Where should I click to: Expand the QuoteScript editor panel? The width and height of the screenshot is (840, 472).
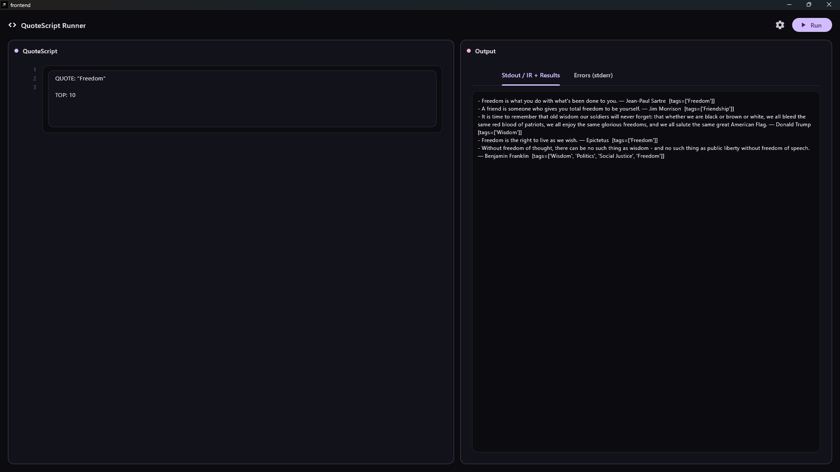click(x=39, y=51)
